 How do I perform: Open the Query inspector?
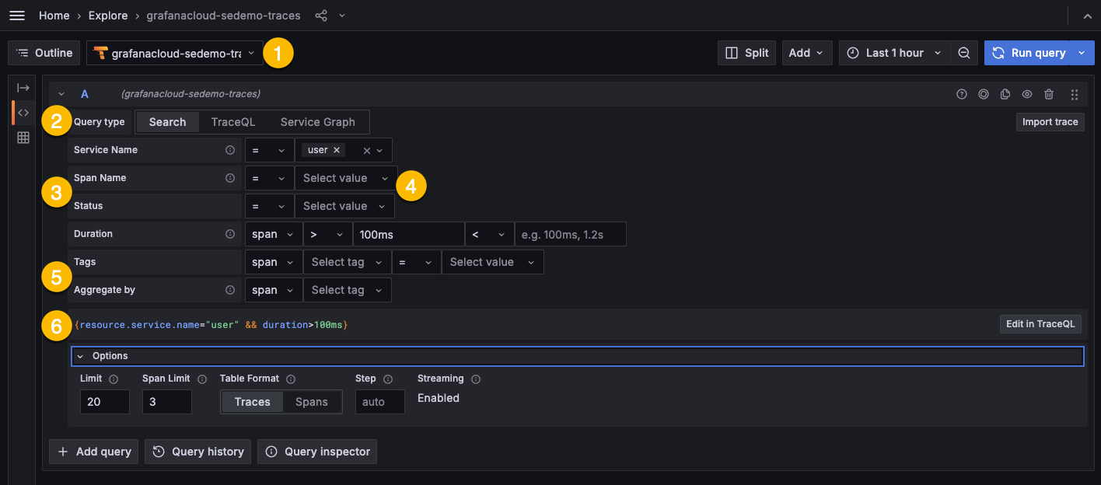coord(316,451)
